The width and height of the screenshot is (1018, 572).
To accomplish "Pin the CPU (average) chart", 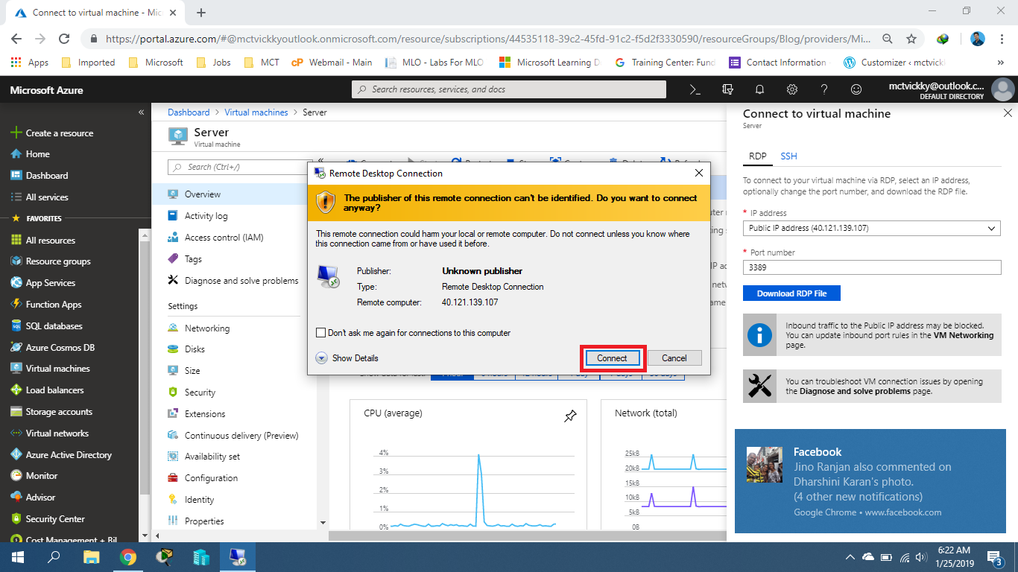I will 570,416.
